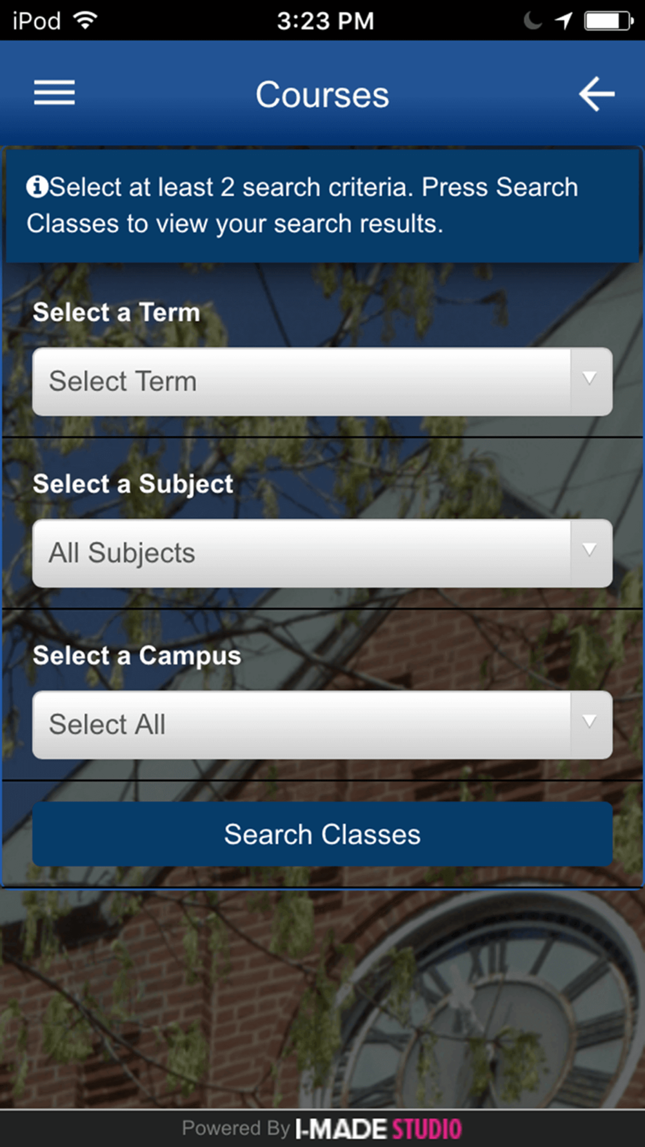Open the hamburger menu icon
Image resolution: width=645 pixels, height=1147 pixels.
pyautogui.click(x=54, y=93)
